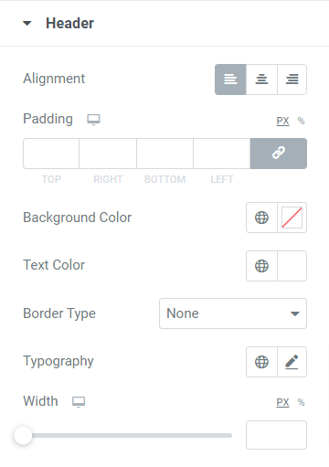329x467 pixels.
Task: Open global colors for Text Color
Action: [261, 266]
